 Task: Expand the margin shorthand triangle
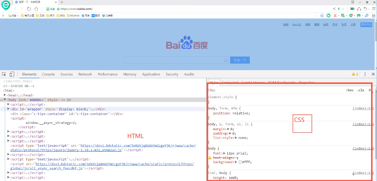point(228,129)
